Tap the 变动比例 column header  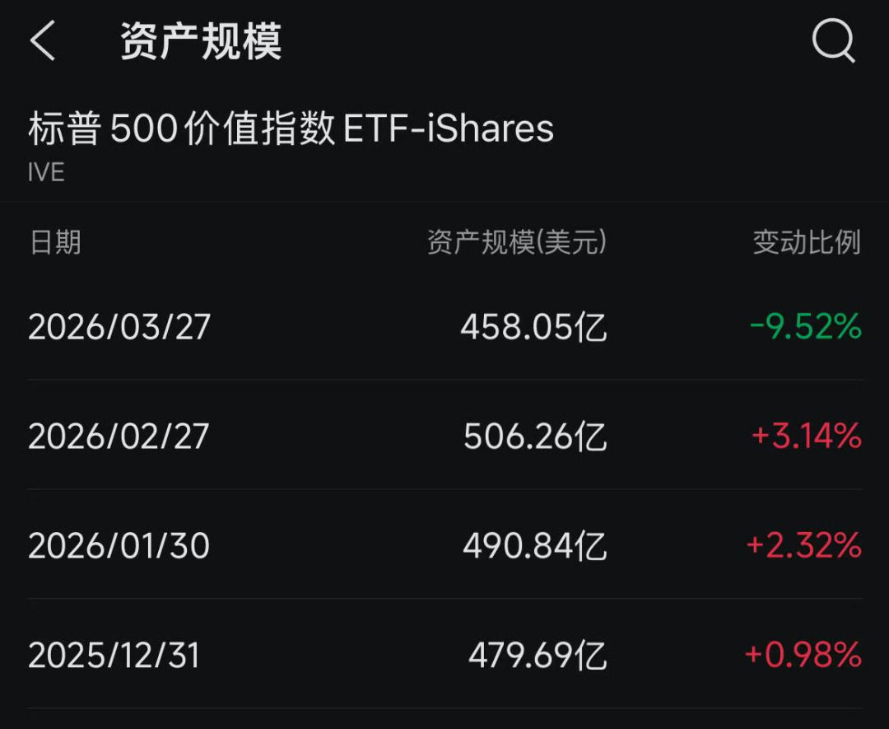tap(807, 242)
